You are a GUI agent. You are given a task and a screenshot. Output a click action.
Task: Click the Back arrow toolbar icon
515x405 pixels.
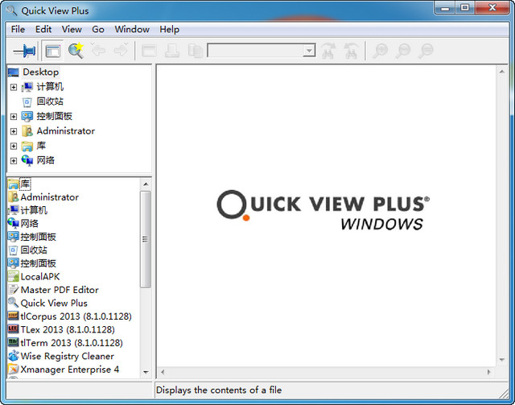pos(98,50)
